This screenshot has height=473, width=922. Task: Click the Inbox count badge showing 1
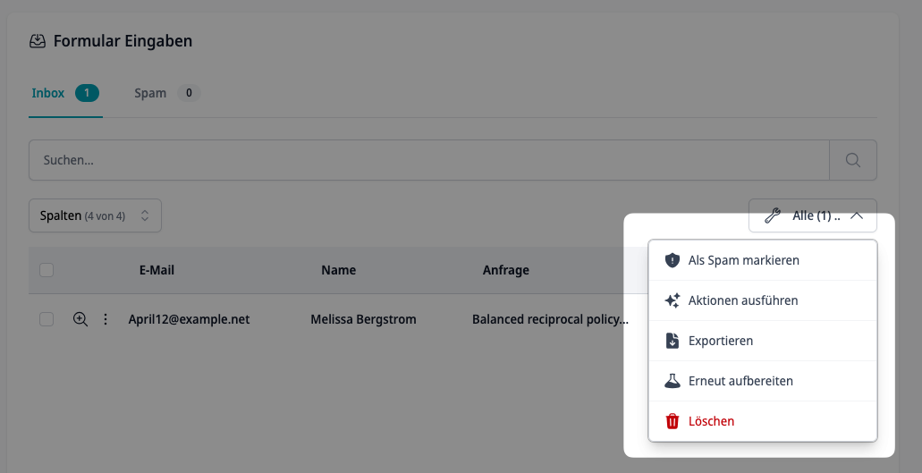coord(87,93)
